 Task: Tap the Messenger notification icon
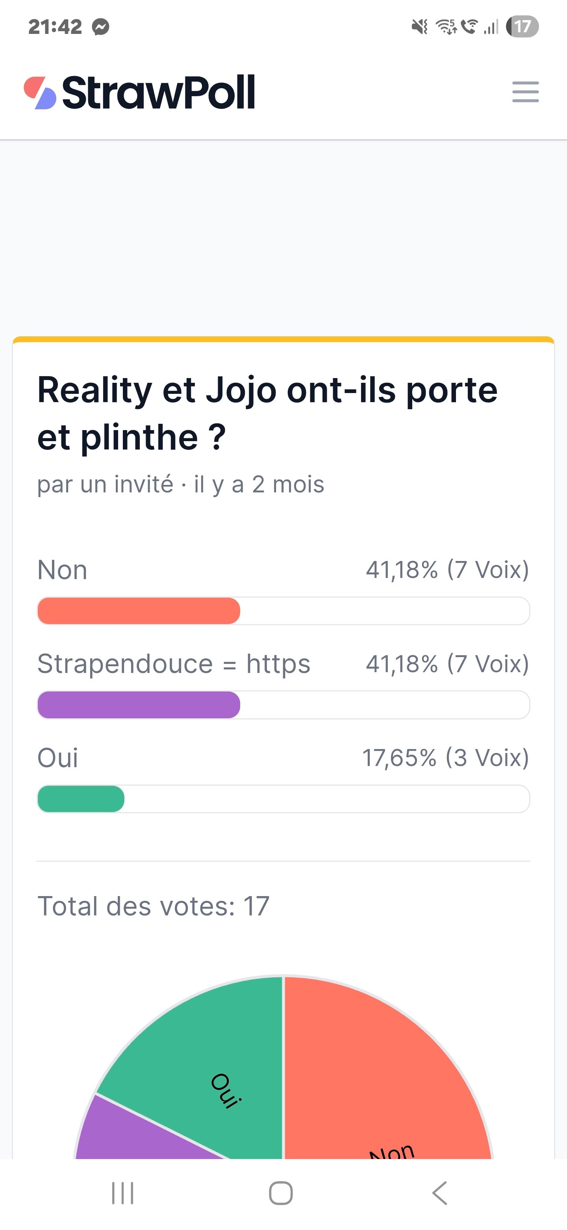101,27
